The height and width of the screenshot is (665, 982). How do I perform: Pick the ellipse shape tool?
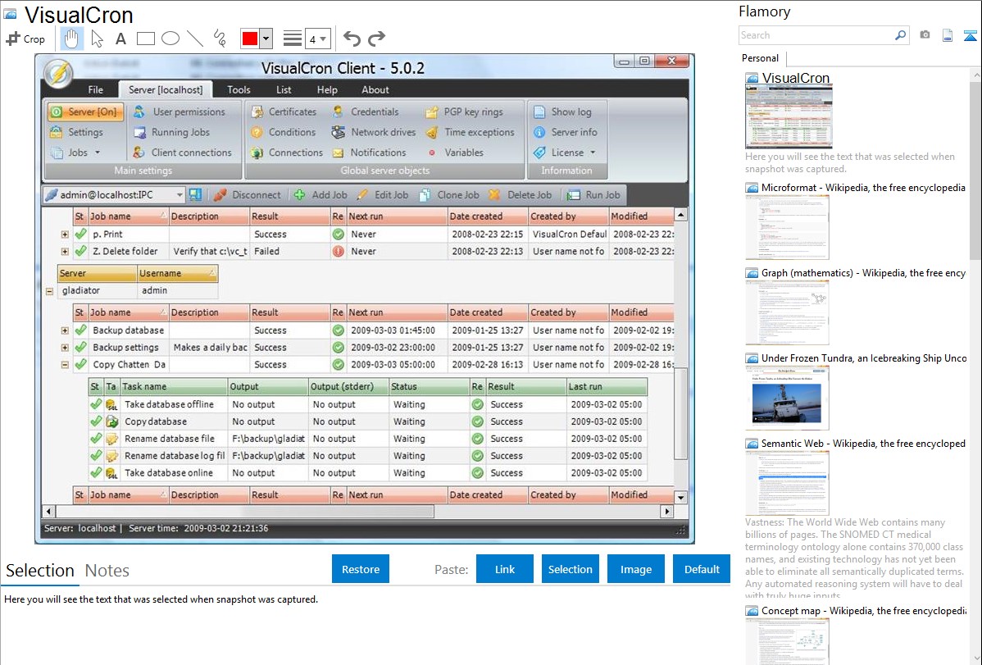point(170,39)
